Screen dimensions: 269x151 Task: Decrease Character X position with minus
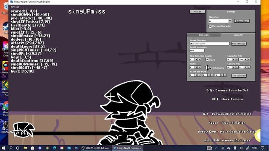point(237,60)
